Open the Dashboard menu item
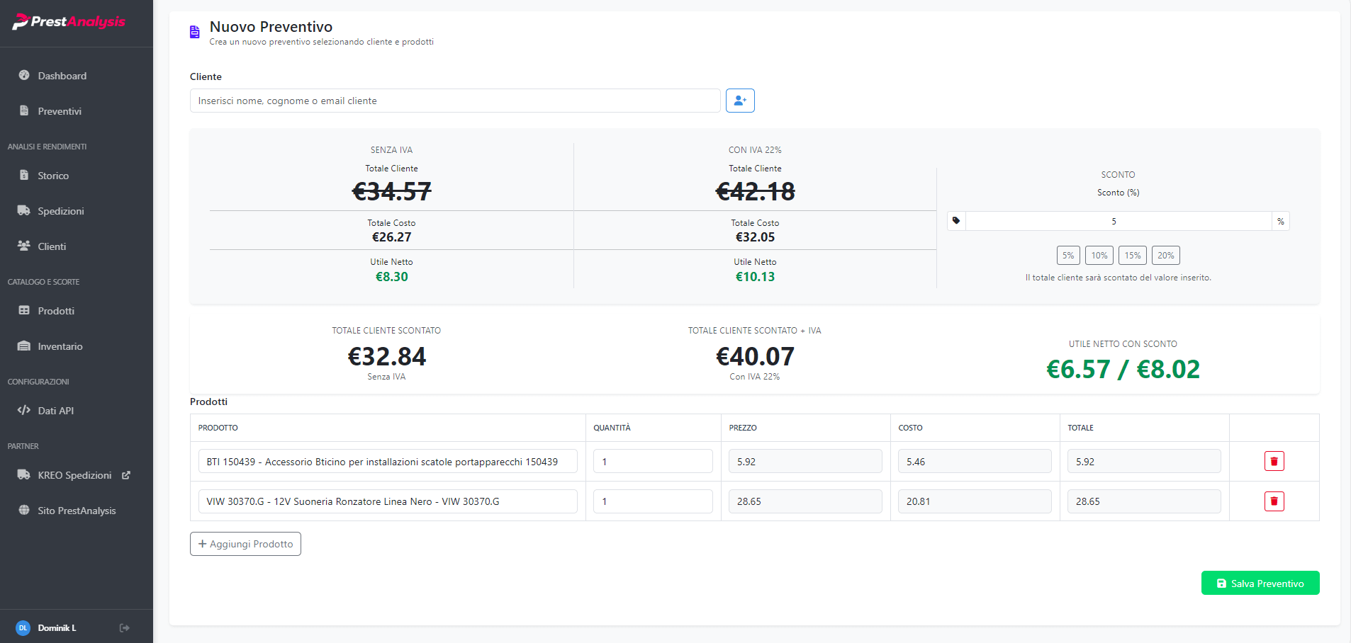Viewport: 1351px width, 643px height. point(62,76)
